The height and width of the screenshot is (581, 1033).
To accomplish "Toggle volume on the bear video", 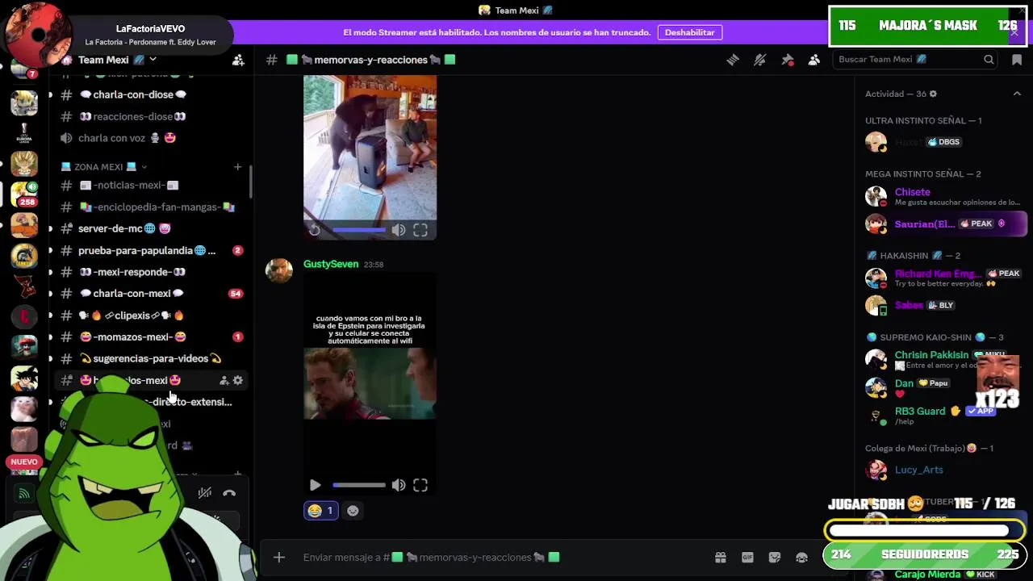I will pyautogui.click(x=399, y=230).
